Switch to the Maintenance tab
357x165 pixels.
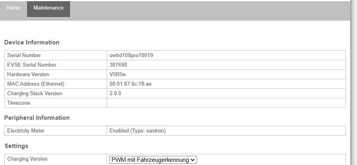(x=48, y=8)
